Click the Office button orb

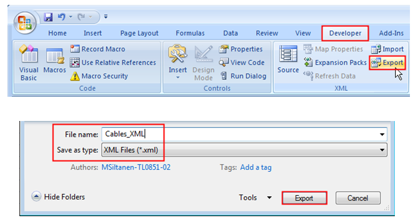click(25, 23)
